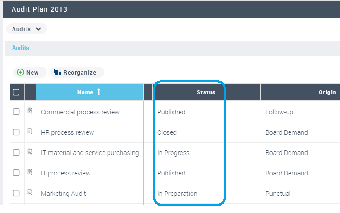Click the green plus New icon
This screenshot has height=213, width=340.
click(x=20, y=72)
